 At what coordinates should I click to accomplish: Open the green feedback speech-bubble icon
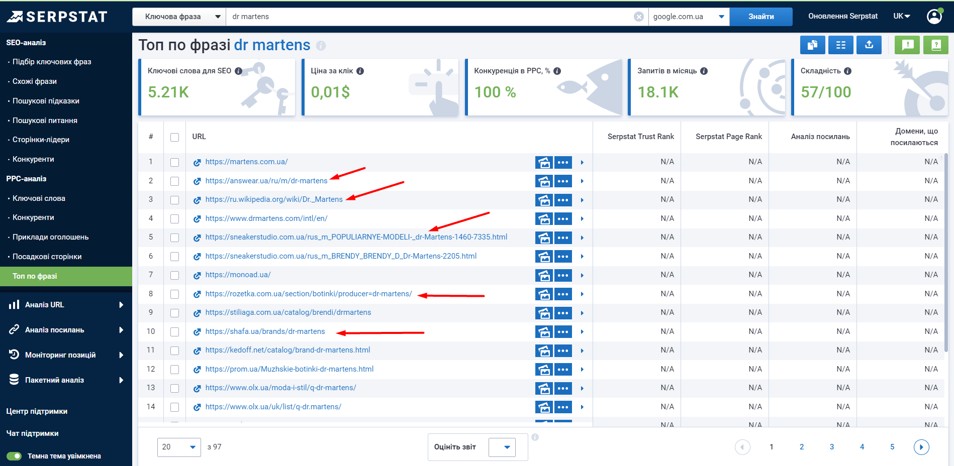click(907, 45)
